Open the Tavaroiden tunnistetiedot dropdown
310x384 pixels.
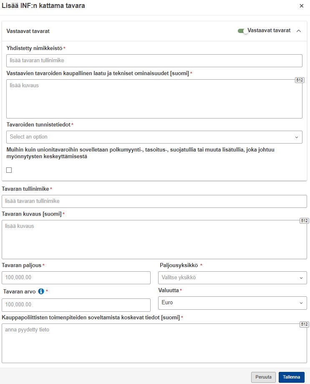pos(154,137)
